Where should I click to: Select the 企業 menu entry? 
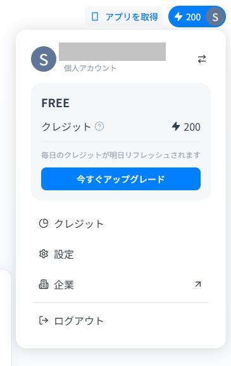click(121, 284)
